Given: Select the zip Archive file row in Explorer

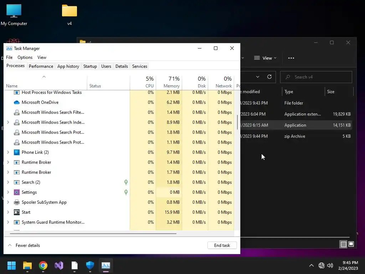Looking at the screenshot, I should pos(296,136).
